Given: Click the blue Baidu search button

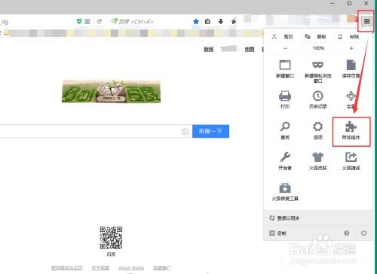Looking at the screenshot, I should [210, 131].
